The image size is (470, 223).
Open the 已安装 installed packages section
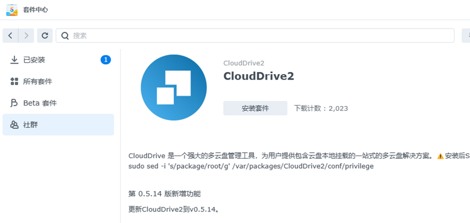[58, 60]
